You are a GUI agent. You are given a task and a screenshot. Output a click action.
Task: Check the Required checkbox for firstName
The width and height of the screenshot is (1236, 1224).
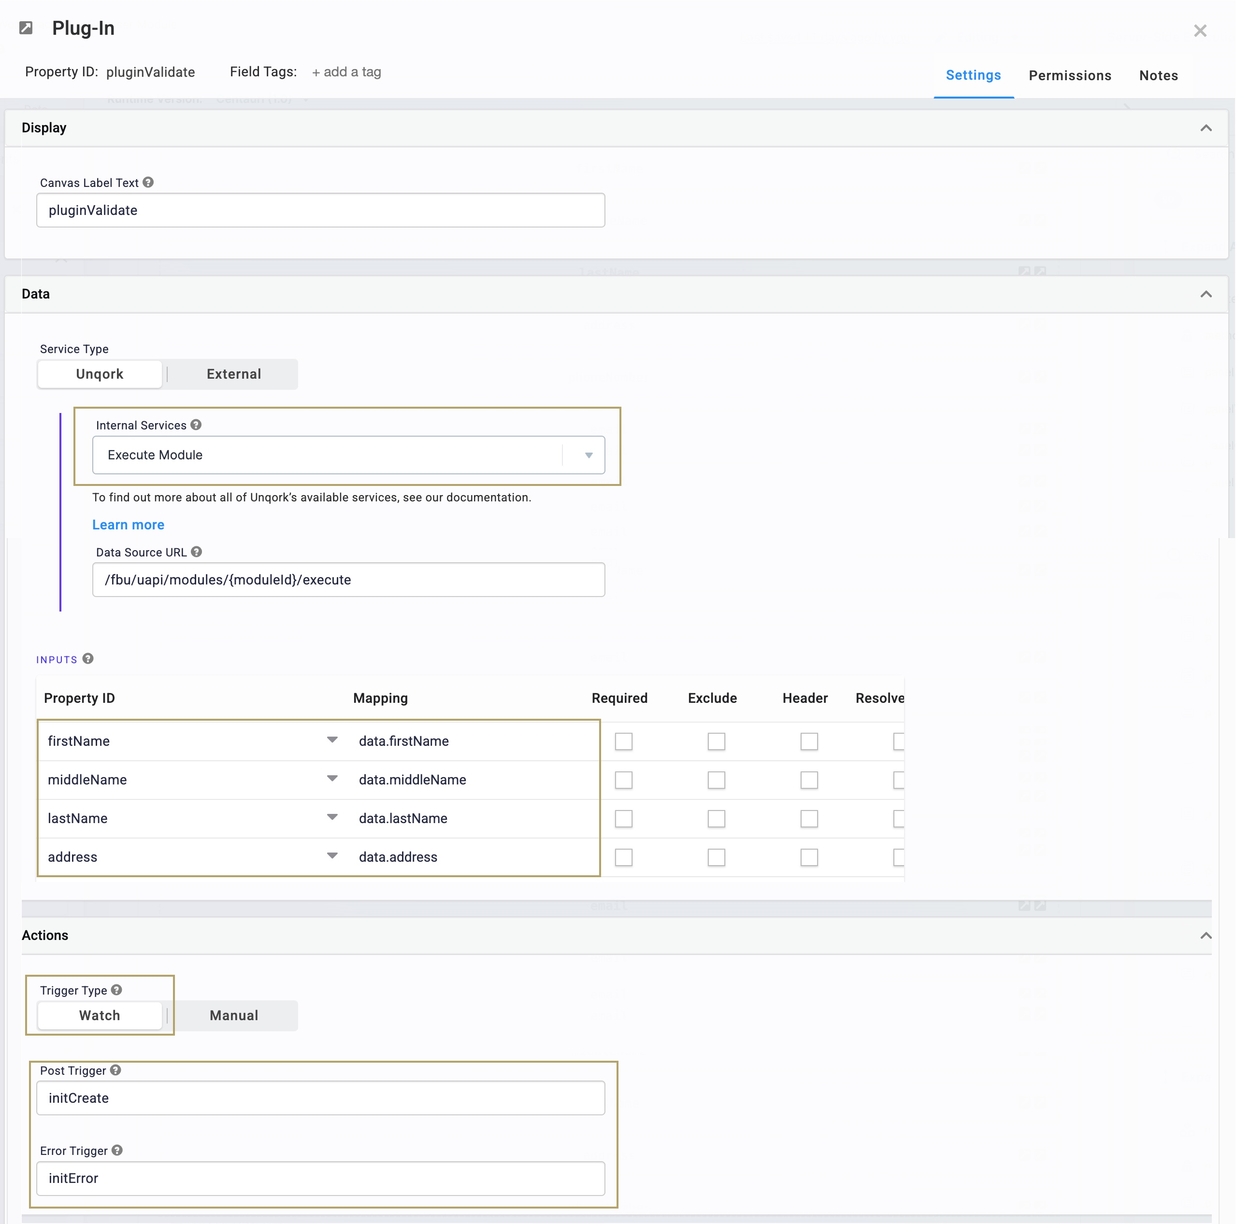coord(624,741)
